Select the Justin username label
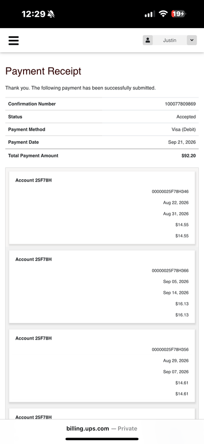Image resolution: width=204 pixels, height=444 pixels. [x=170, y=40]
